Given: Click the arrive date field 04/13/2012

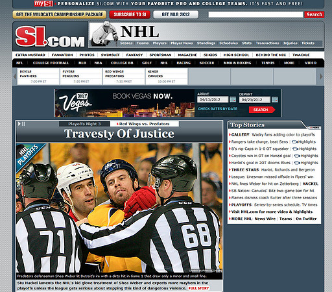Looking at the screenshot, I should coord(213,99).
